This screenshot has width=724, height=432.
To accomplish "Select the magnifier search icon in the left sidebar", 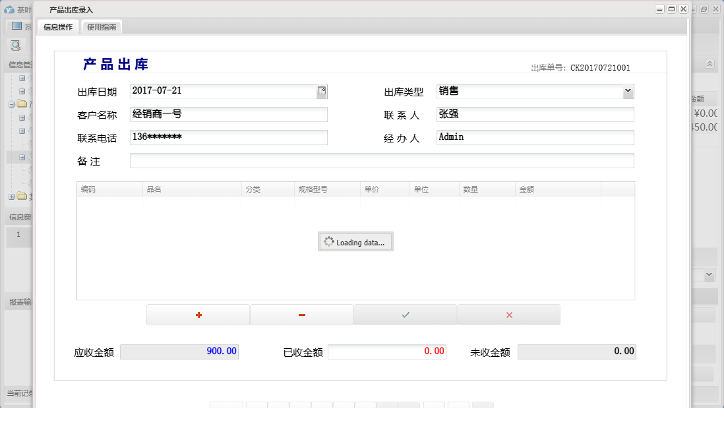I will click(x=15, y=46).
